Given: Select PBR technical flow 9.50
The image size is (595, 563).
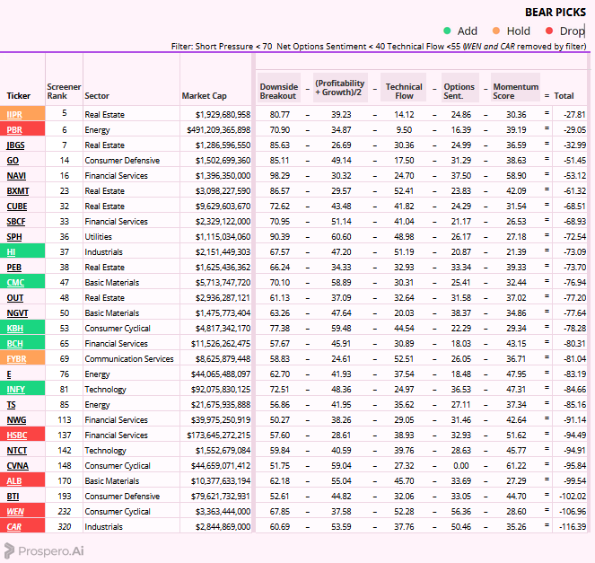Looking at the screenshot, I should pos(404,130).
